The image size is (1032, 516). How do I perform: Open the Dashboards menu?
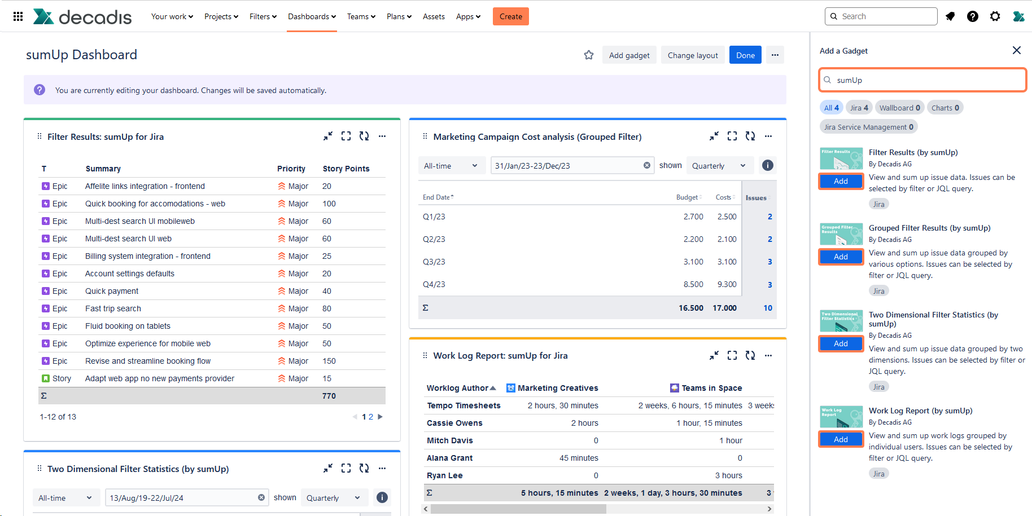pyautogui.click(x=312, y=16)
